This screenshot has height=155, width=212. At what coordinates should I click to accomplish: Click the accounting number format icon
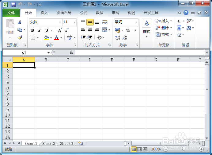pyautogui.click(x=118, y=30)
